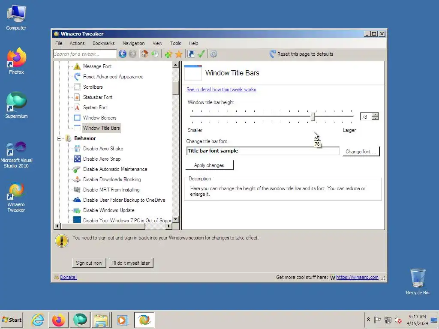Click the Supermium desktop shortcut

click(16, 105)
